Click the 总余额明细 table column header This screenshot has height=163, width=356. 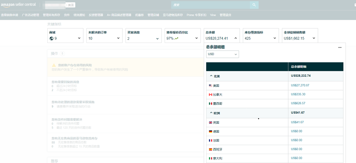[x=299, y=67]
